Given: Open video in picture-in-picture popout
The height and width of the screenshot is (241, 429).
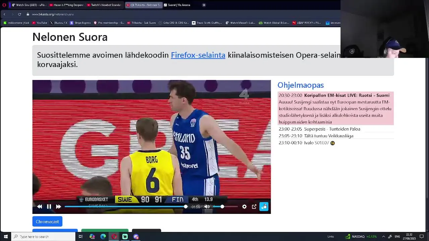Looking at the screenshot, I should [x=254, y=207].
